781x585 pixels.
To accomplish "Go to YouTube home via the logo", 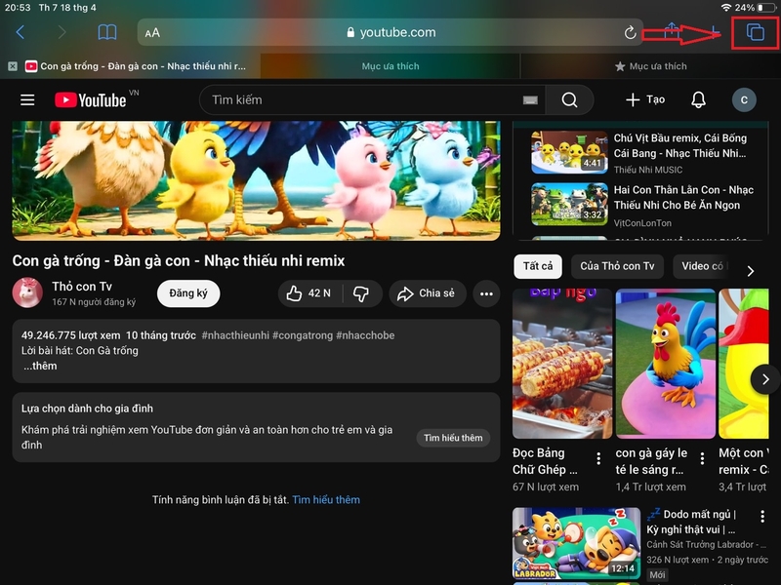I will point(91,100).
